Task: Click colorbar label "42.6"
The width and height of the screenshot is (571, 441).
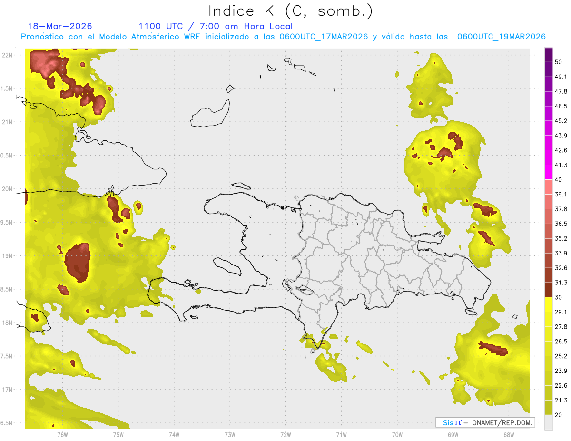Action: pyautogui.click(x=561, y=150)
